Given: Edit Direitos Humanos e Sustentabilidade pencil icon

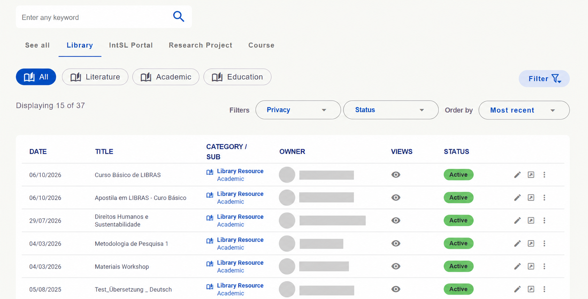Looking at the screenshot, I should [x=517, y=220].
